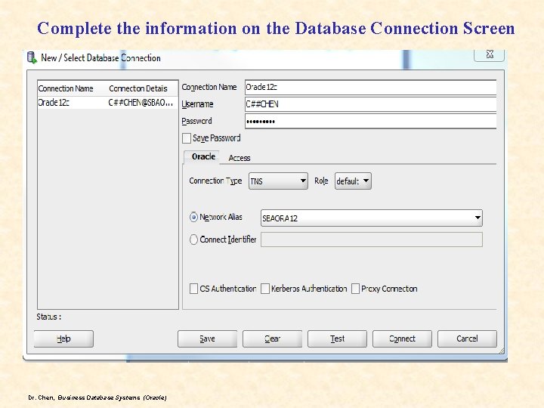
Task: Click the C##CHEN@SBAO... connection details cell
Action: 141,103
